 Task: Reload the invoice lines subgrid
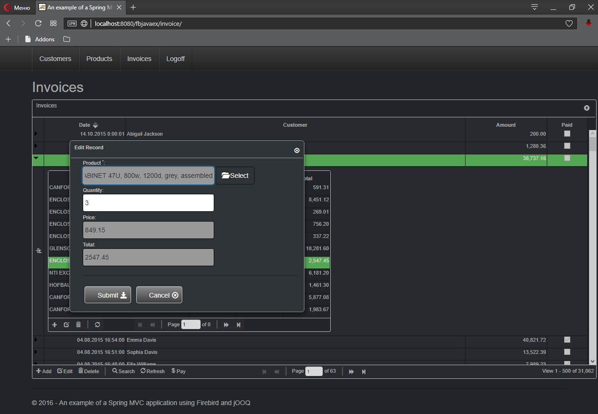pos(97,325)
